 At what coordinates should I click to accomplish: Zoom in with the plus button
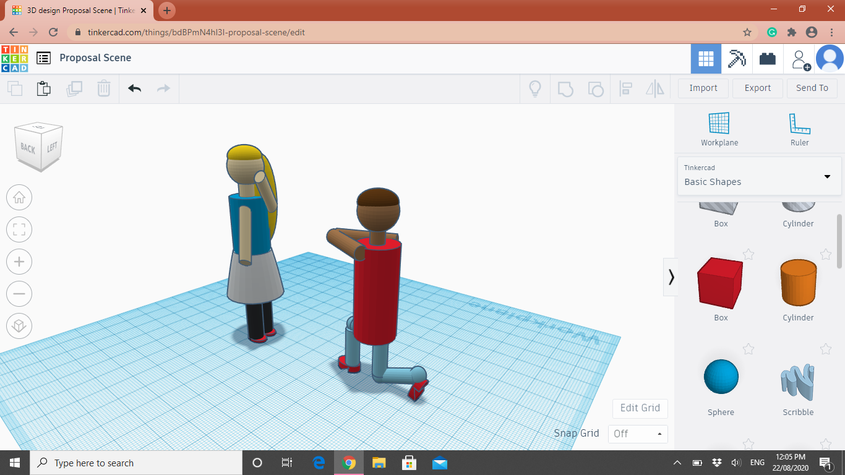(19, 262)
